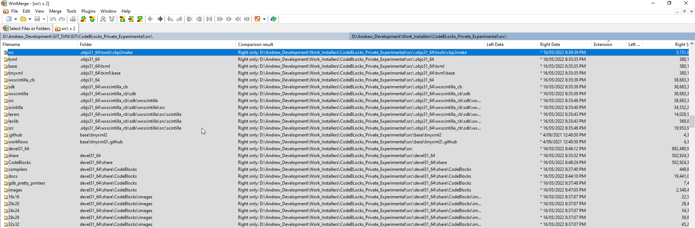Click the All Left toolbar icon
The width and height of the screenshot is (695, 228).
pos(199,19)
